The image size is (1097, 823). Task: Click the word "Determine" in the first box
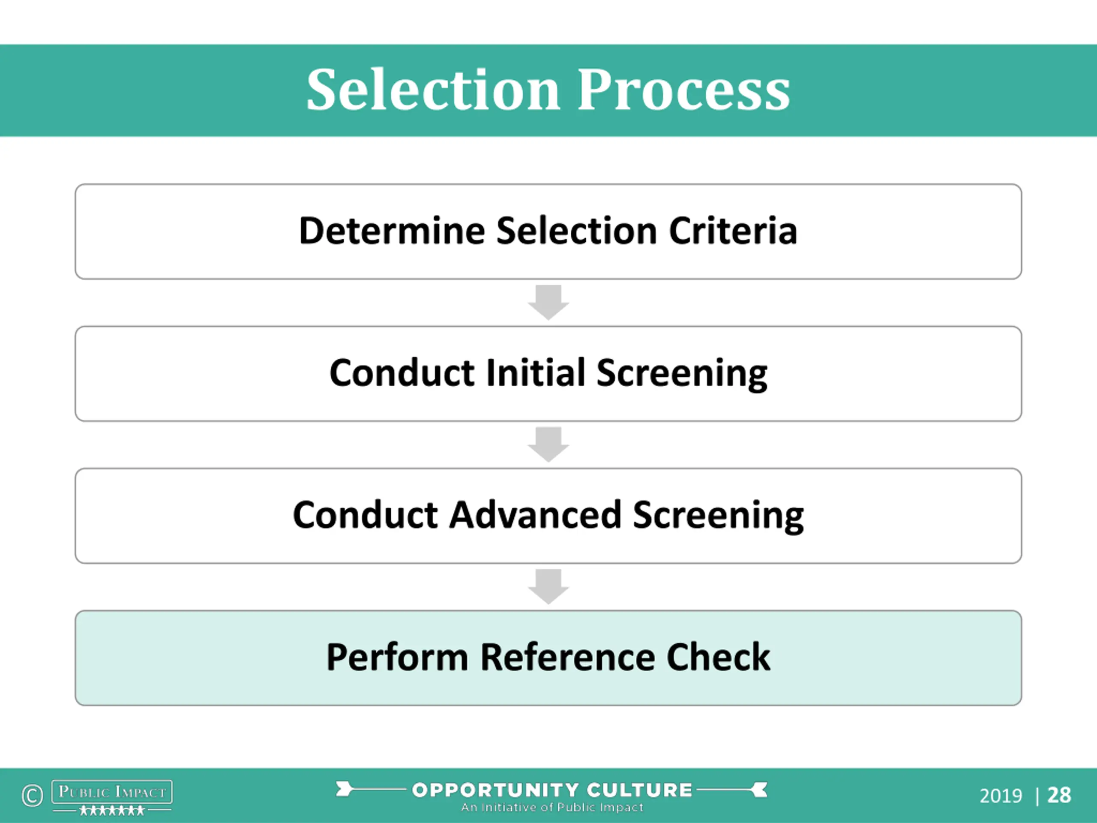(x=392, y=231)
